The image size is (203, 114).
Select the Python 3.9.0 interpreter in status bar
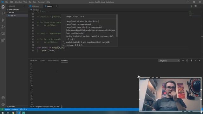12,110
